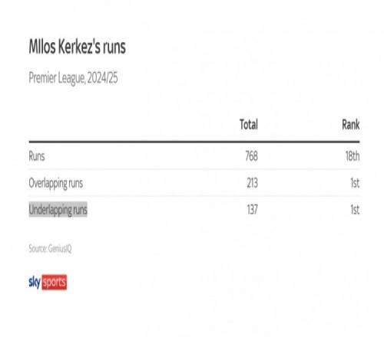
Task: Select the Total column header
Action: (x=249, y=125)
